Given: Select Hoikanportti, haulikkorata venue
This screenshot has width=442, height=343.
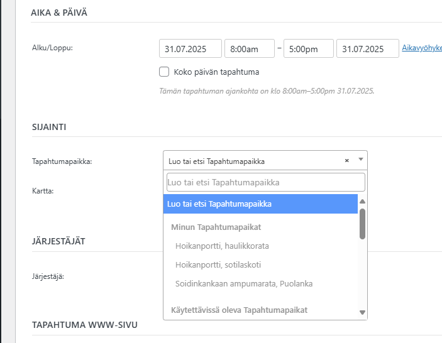Looking at the screenshot, I should pyautogui.click(x=213, y=246).
